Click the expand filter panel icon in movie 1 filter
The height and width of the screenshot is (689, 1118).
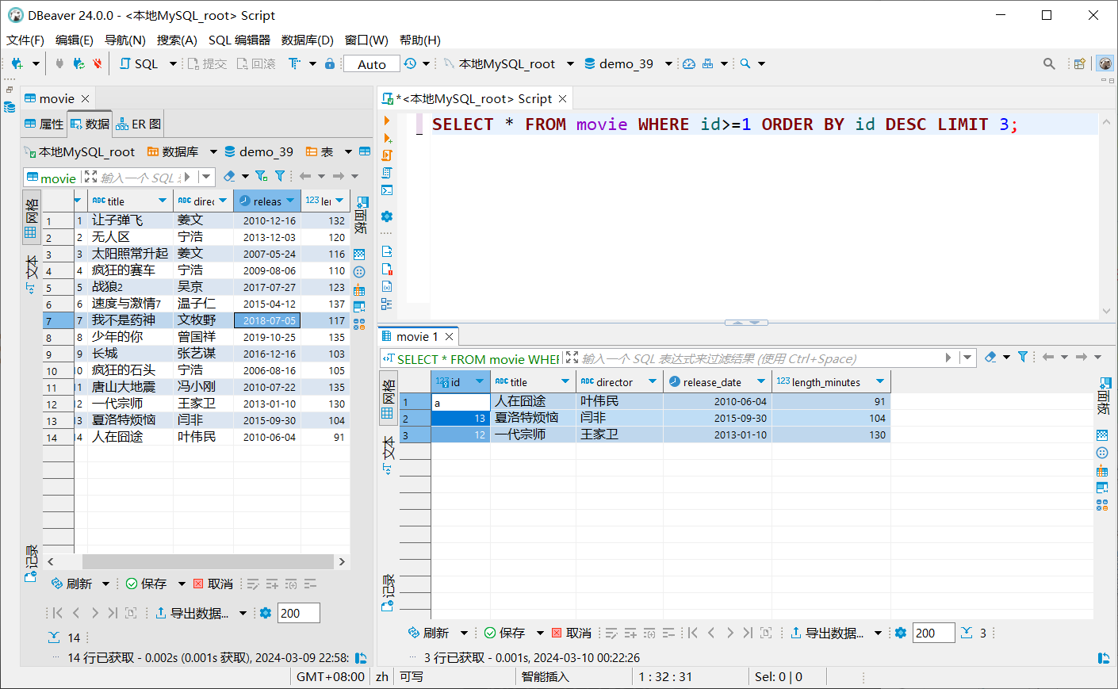[x=572, y=358]
